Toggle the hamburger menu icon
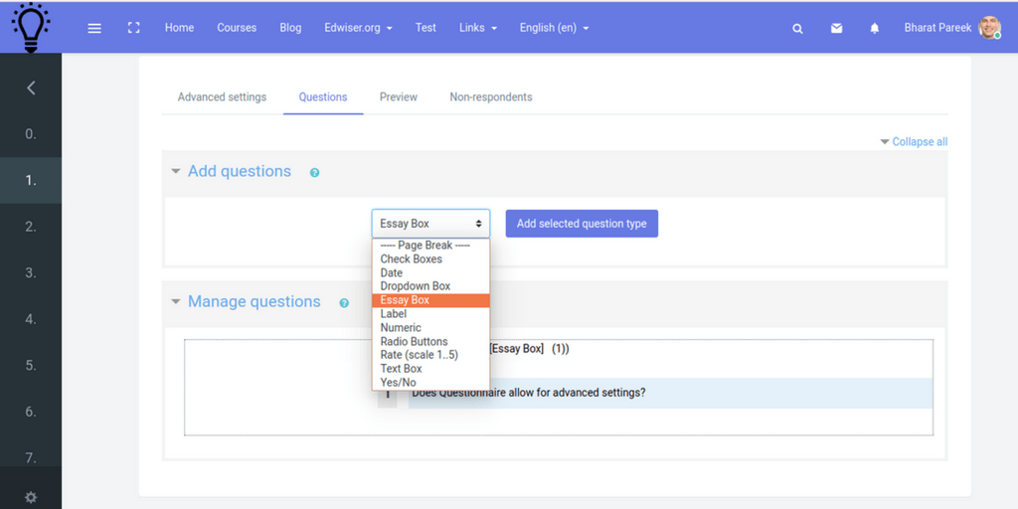Viewport: 1018px width, 509px height. pos(94,28)
